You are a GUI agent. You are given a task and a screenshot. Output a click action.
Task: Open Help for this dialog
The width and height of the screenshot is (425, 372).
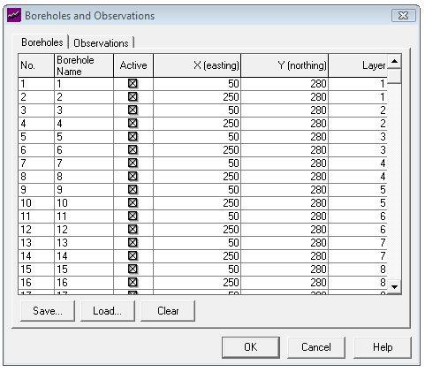(383, 347)
